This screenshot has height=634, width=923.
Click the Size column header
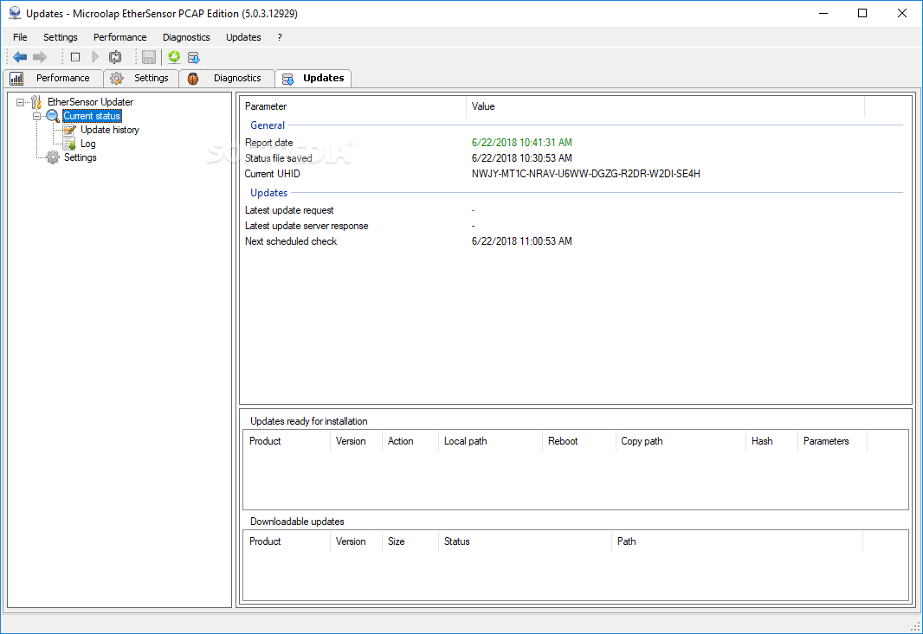pyautogui.click(x=410, y=541)
